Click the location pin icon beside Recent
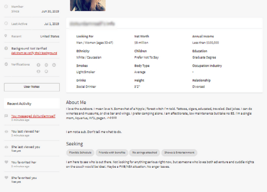 pyautogui.click(x=6, y=36)
